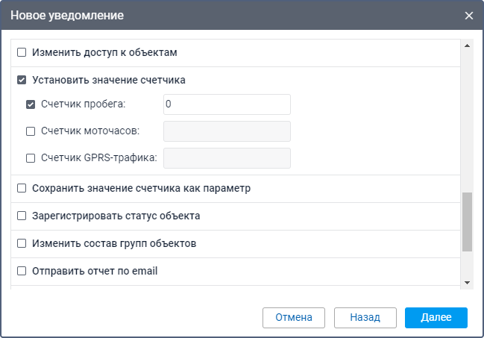This screenshot has height=338, width=484.
Task: Click the Счетчик GPRS-трафика input field
Action: click(x=226, y=158)
